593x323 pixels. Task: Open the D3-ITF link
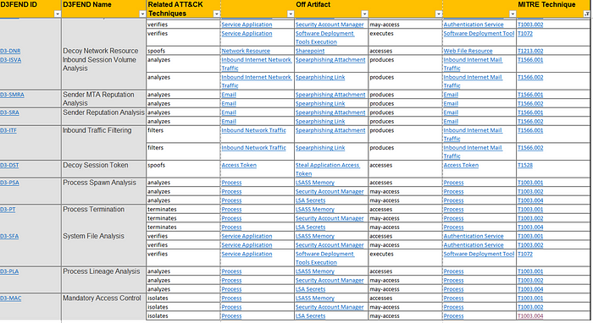[8, 130]
